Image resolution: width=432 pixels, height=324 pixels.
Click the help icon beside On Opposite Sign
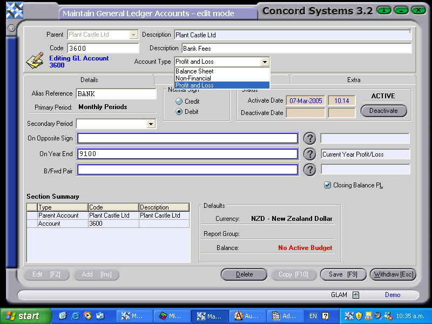tap(309, 138)
